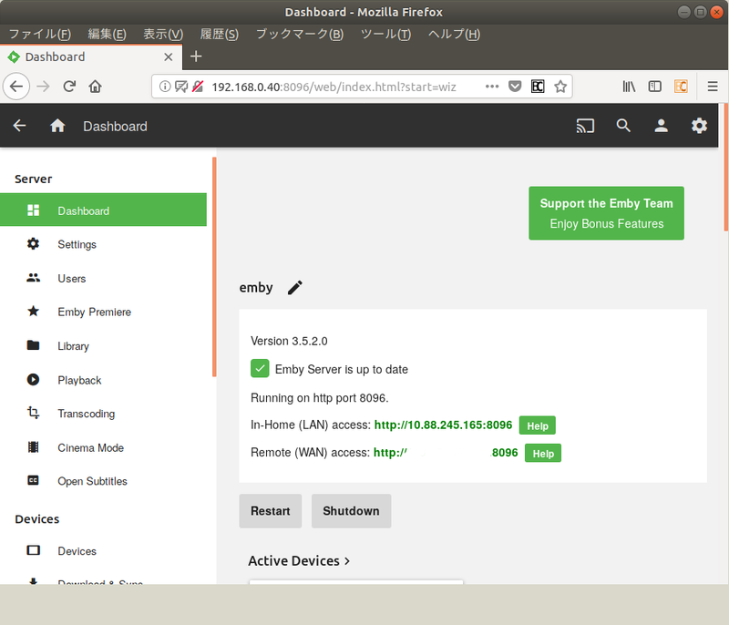Show site information icon in URL bar
The image size is (729, 625).
(x=165, y=87)
